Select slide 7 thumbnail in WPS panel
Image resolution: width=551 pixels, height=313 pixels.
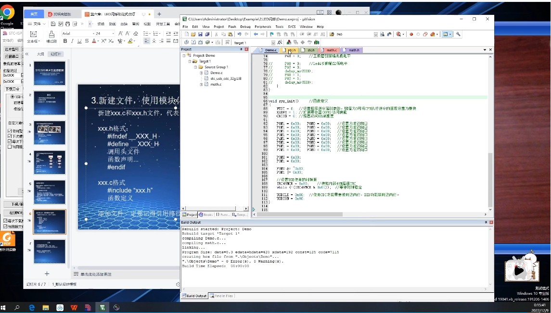point(50,251)
